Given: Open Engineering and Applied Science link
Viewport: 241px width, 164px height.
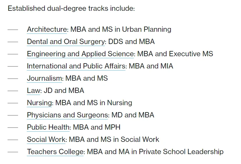Looking at the screenshot, I should point(80,54).
